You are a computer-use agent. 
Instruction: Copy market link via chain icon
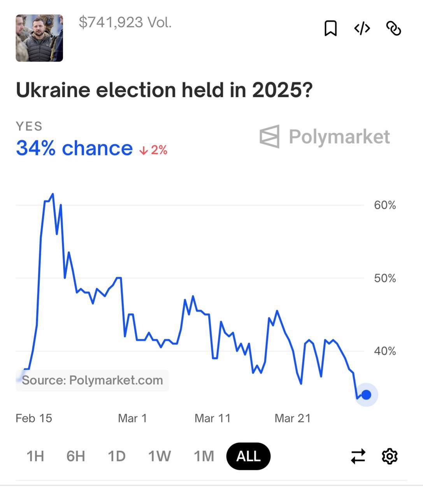(393, 28)
